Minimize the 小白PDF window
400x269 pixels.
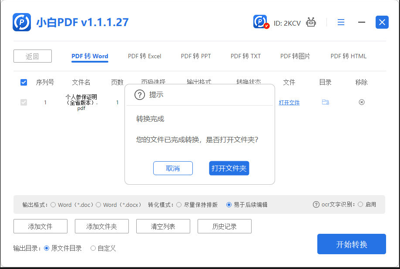(361, 22)
